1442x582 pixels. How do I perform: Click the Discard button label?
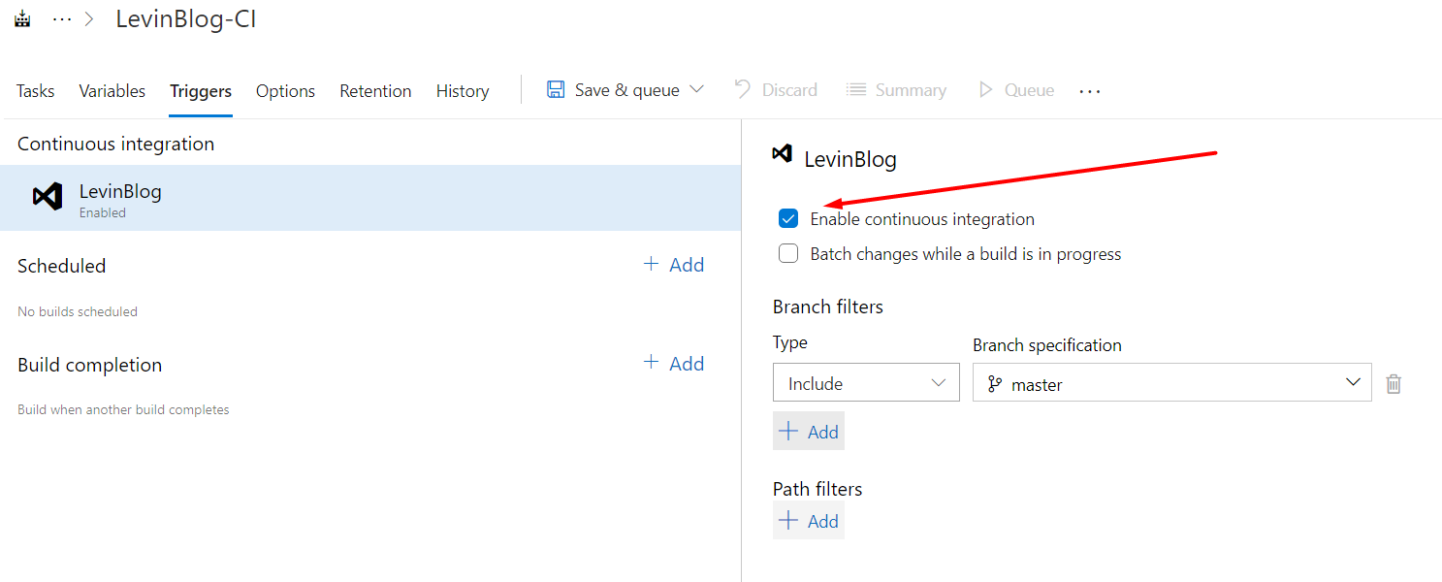[789, 90]
